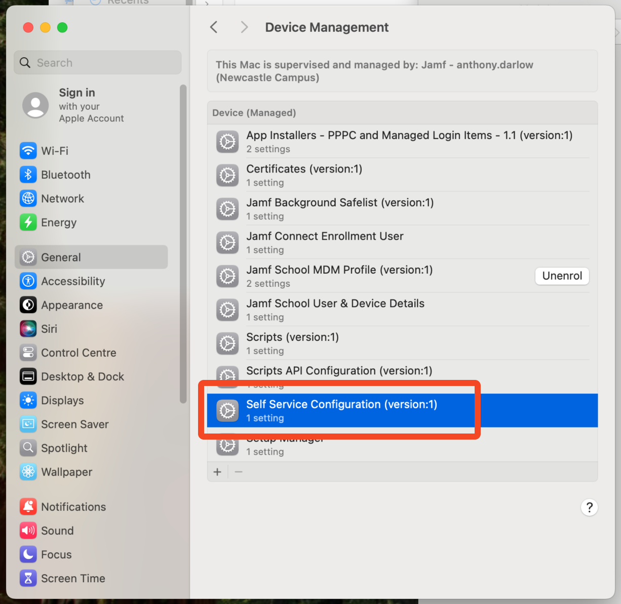Click the Sound speaker icon

tap(28, 531)
